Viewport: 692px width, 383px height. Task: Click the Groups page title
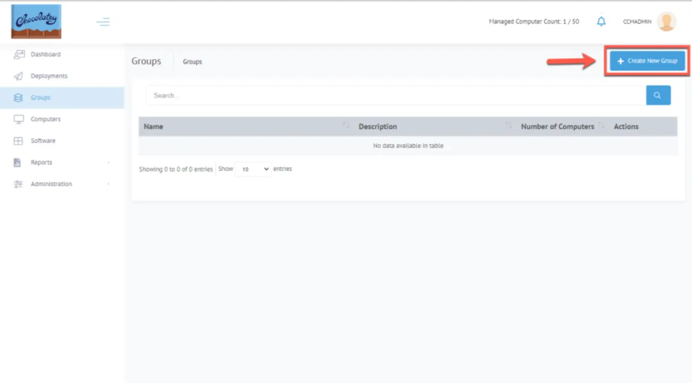point(146,61)
